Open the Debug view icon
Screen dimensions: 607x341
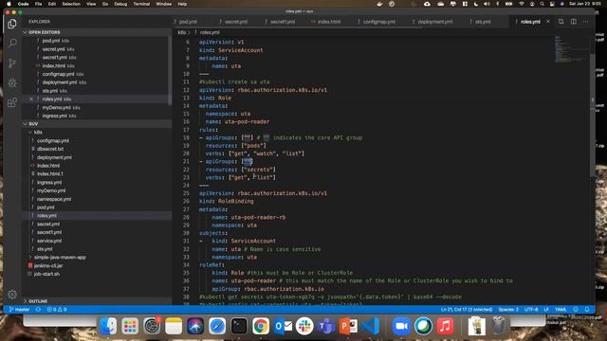(12, 82)
